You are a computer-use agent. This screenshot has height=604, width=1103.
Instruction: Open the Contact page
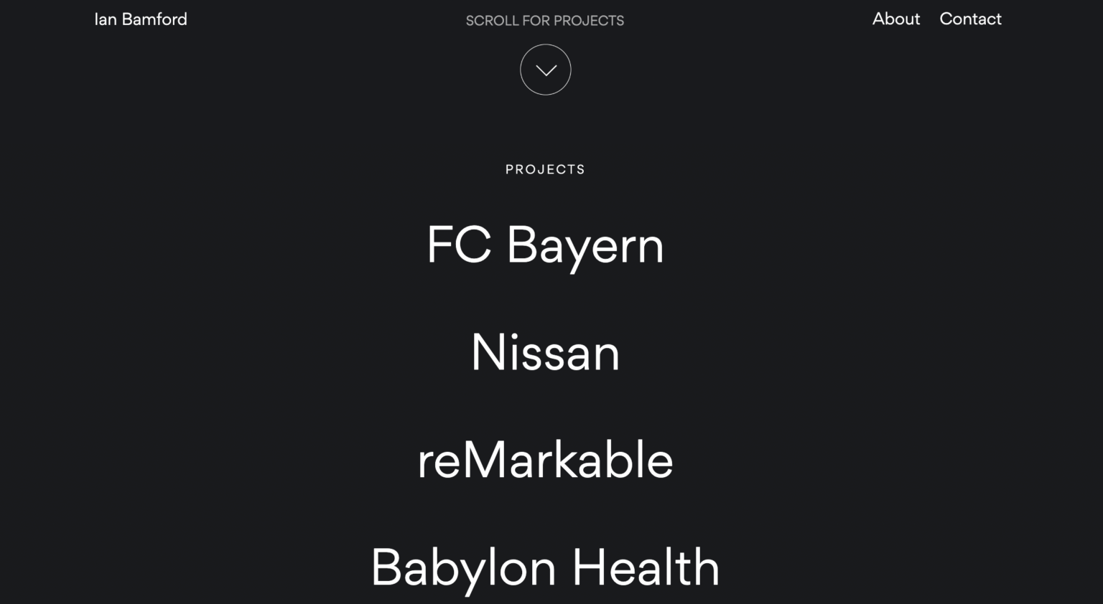[x=970, y=19]
